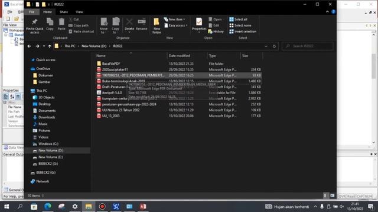Create a New folder from ribbon
Image resolution: width=378 pixels, height=212 pixels.
pos(157,26)
